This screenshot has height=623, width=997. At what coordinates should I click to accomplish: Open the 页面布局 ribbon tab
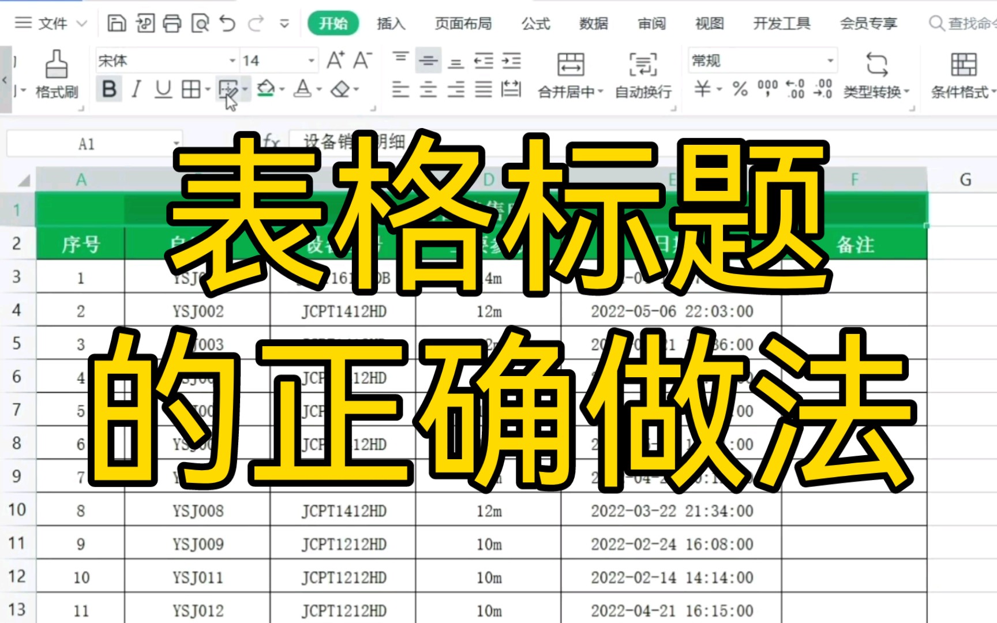pyautogui.click(x=463, y=24)
